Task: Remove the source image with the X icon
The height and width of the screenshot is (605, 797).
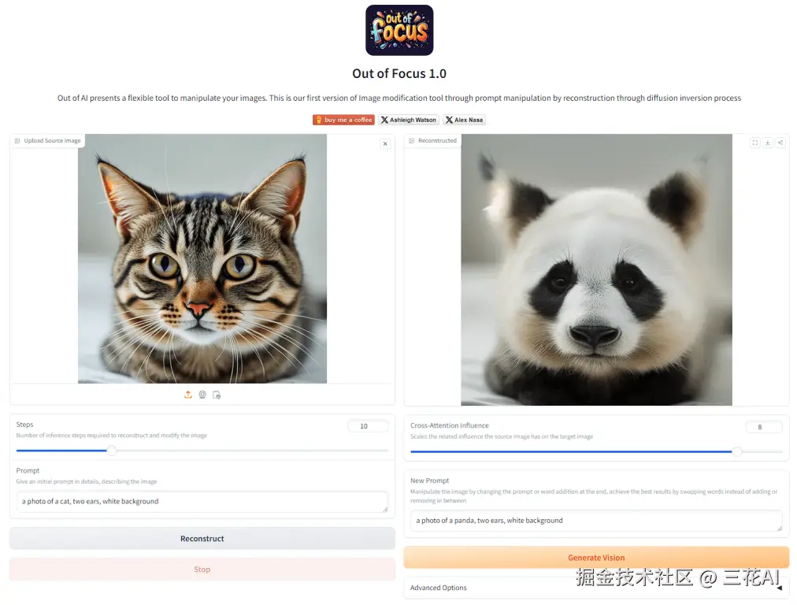Action: (x=385, y=144)
